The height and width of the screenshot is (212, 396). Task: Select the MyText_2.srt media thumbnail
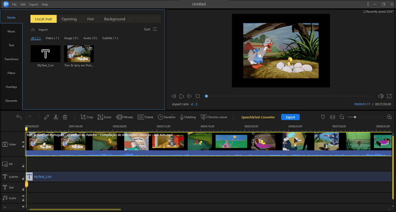click(x=46, y=54)
